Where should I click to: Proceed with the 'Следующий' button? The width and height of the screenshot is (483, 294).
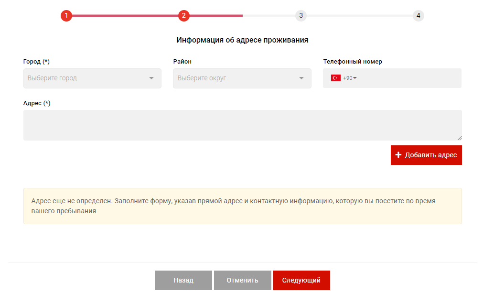point(301,281)
